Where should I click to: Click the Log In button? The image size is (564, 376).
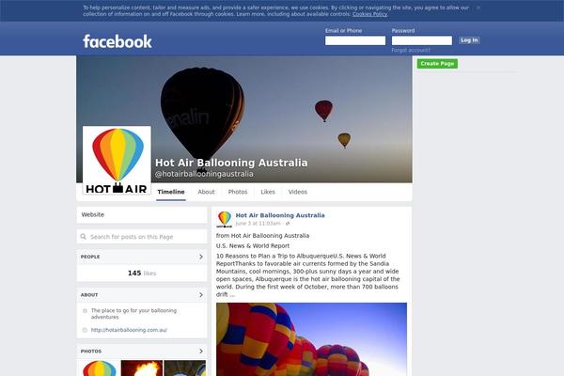(x=469, y=40)
